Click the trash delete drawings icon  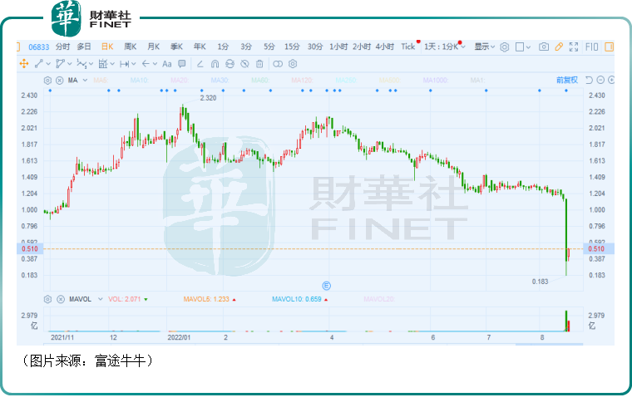259,63
